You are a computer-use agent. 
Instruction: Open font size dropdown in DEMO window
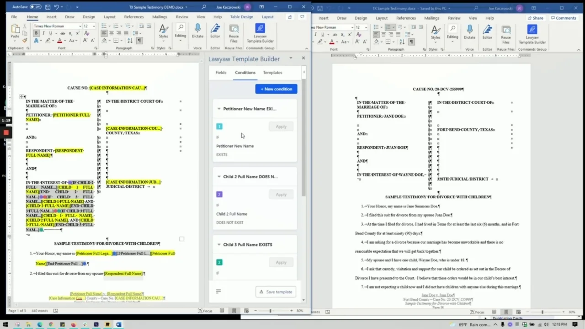(x=94, y=26)
